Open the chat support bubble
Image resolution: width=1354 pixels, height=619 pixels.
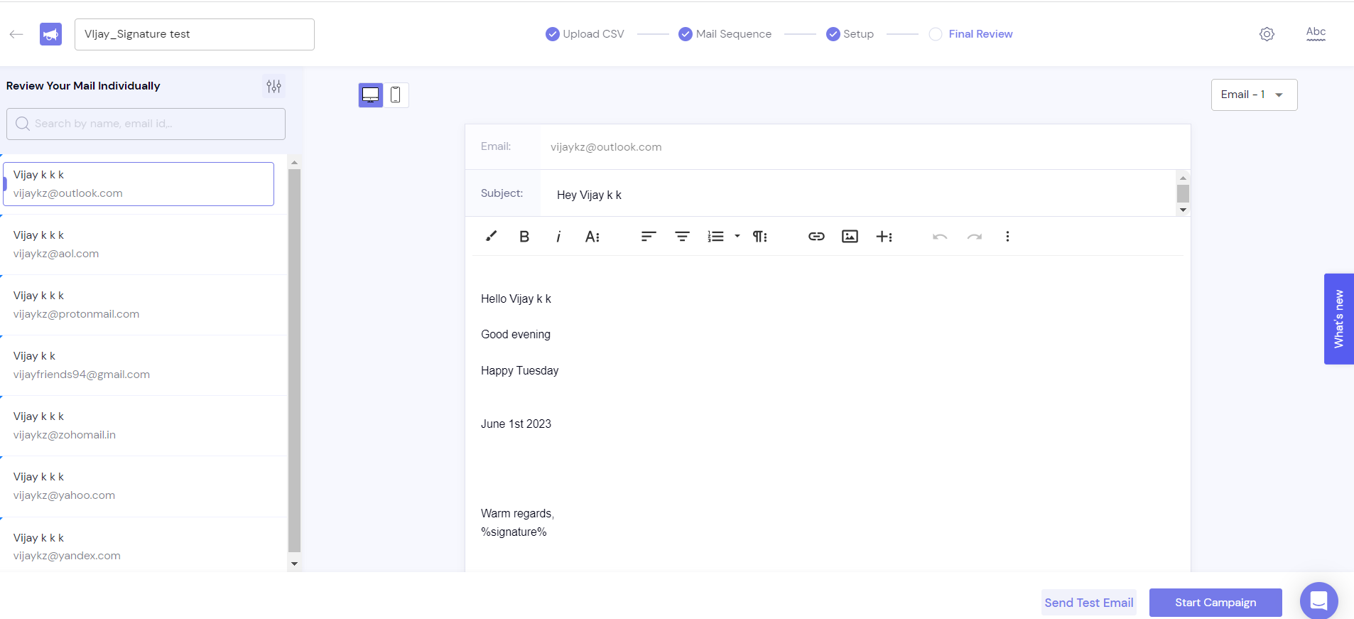point(1318,601)
